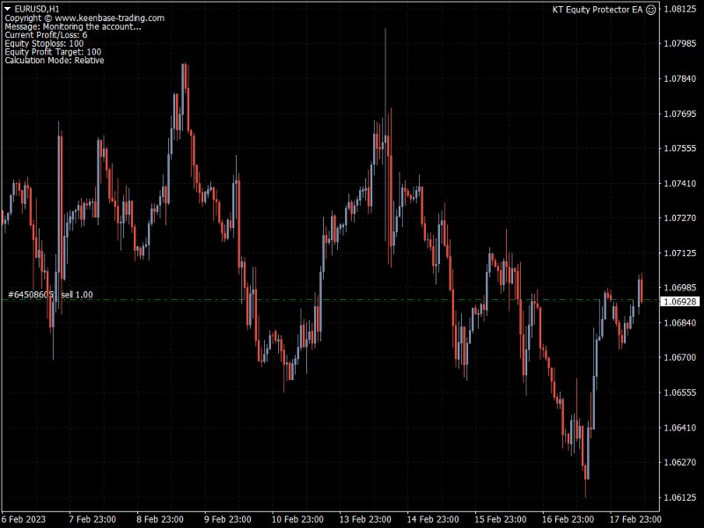Click the 1.06985 price scale label
This screenshot has width=704, height=528.
click(679, 288)
